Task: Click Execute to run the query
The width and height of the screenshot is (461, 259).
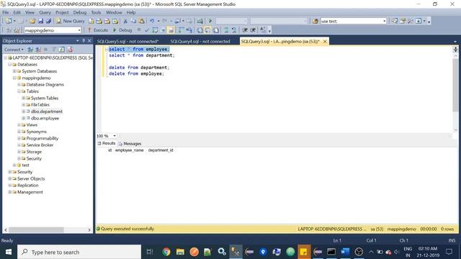Action: pos(98,30)
